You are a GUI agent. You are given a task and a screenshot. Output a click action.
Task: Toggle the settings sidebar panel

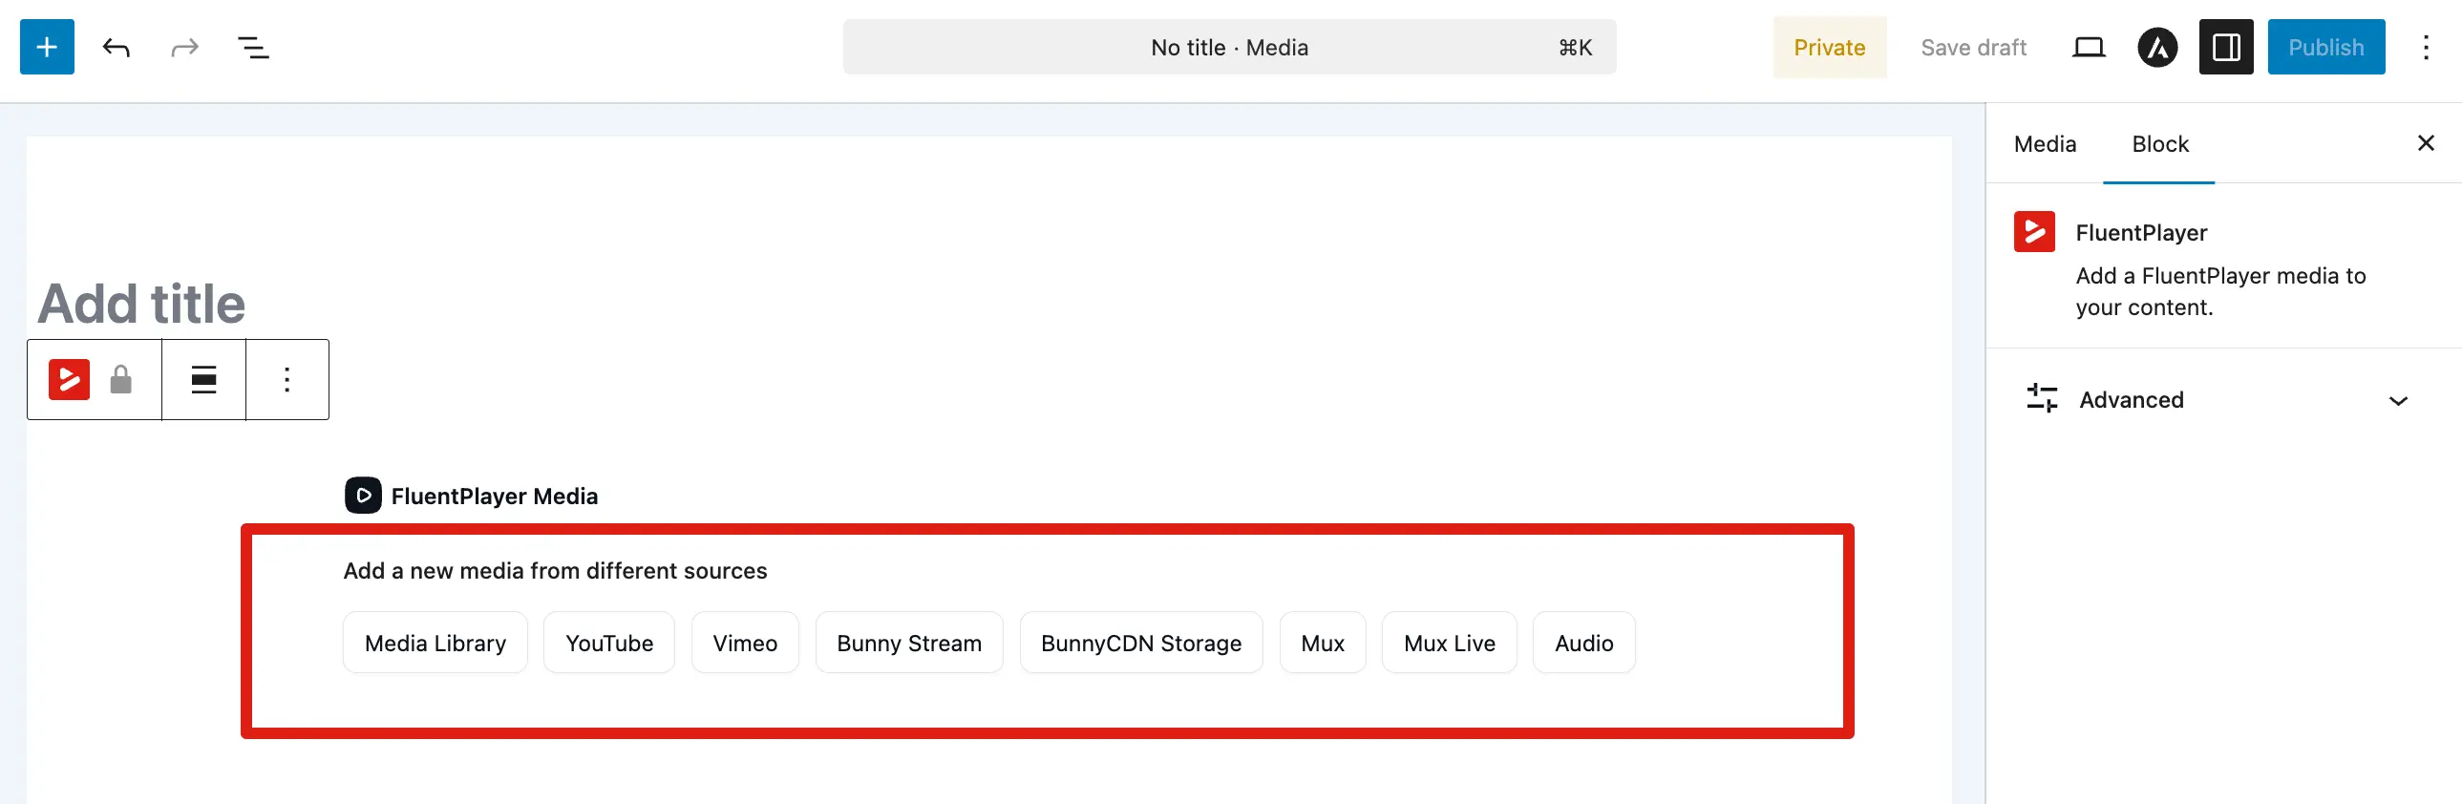click(x=2226, y=47)
